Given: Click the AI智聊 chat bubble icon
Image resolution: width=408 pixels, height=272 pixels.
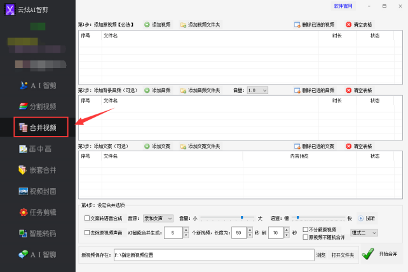Looking at the screenshot, I should coord(24,254).
